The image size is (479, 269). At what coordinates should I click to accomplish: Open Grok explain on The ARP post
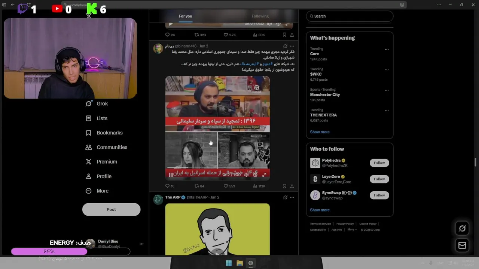(x=285, y=197)
